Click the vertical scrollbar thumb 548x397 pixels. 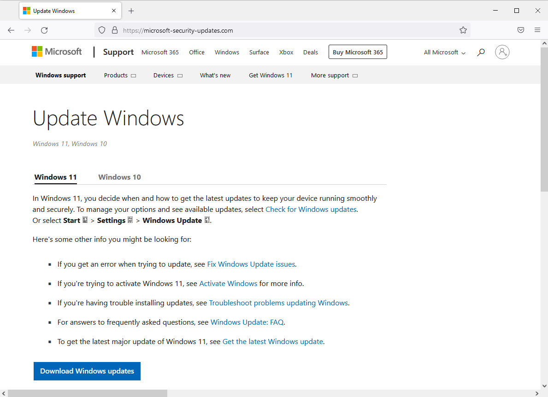(x=544, y=119)
